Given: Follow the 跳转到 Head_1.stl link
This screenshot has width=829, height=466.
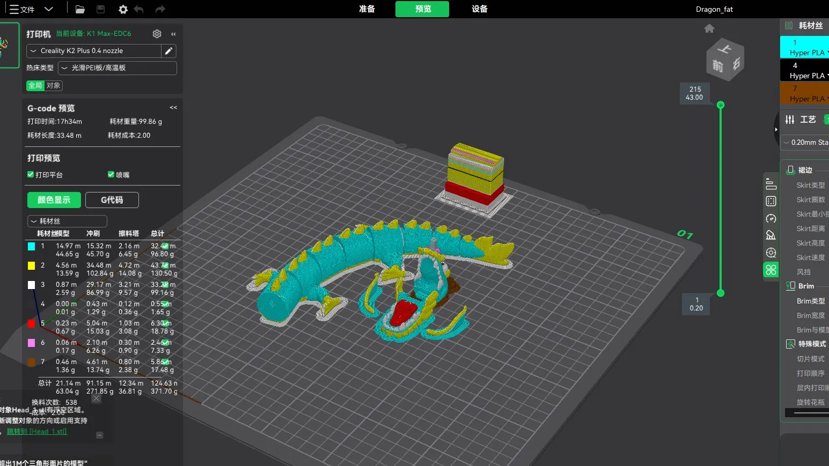Looking at the screenshot, I should [36, 432].
